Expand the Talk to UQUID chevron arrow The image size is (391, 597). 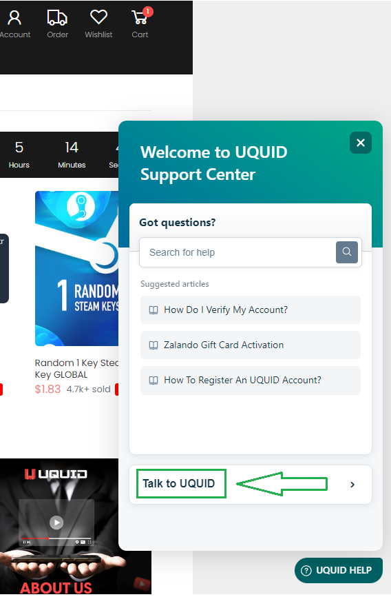[352, 485]
